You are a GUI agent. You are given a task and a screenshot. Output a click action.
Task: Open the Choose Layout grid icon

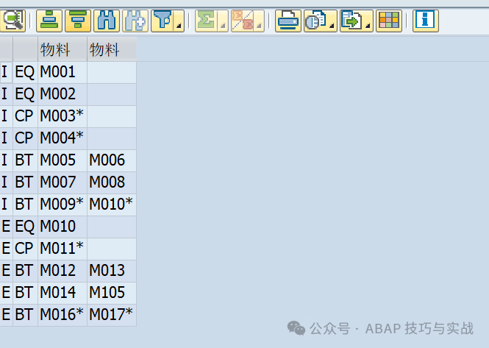coord(388,21)
